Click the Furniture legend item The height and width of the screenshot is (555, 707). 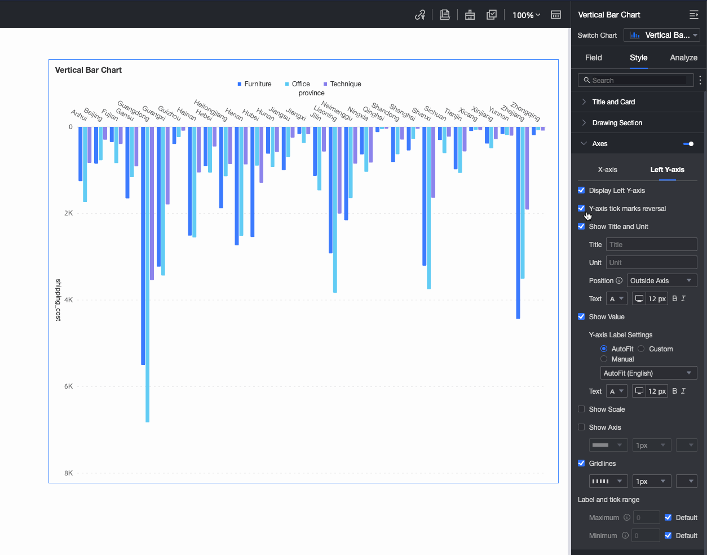point(254,84)
